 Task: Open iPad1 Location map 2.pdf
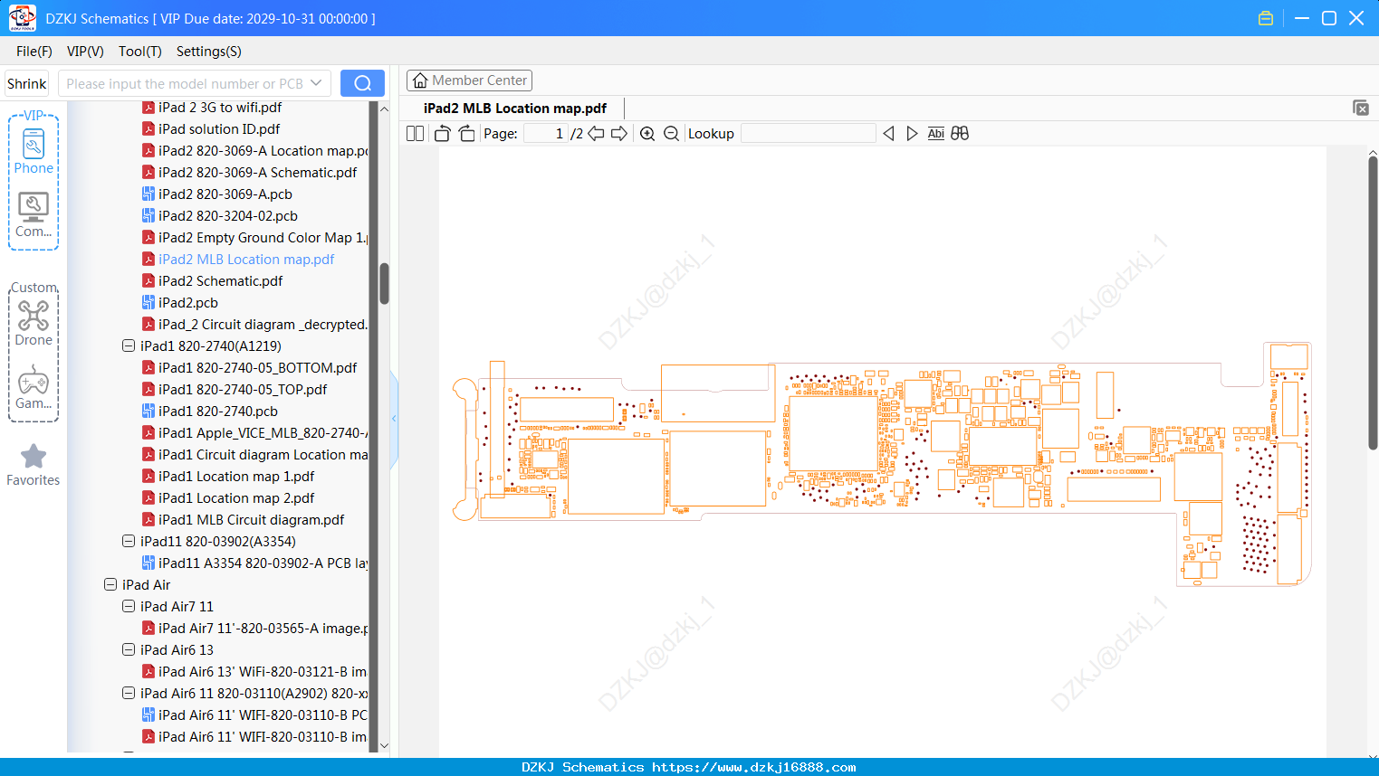[236, 498]
